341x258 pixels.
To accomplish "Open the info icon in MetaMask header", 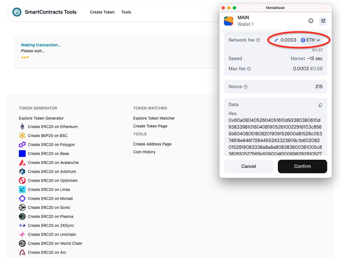I will pyautogui.click(x=311, y=21).
